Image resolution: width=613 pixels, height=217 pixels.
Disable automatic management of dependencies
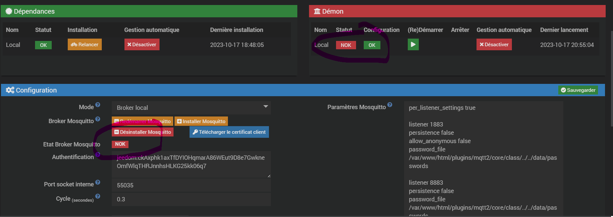pyautogui.click(x=142, y=45)
